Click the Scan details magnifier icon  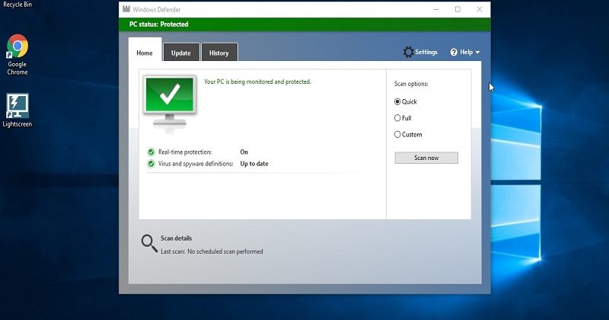coord(149,243)
